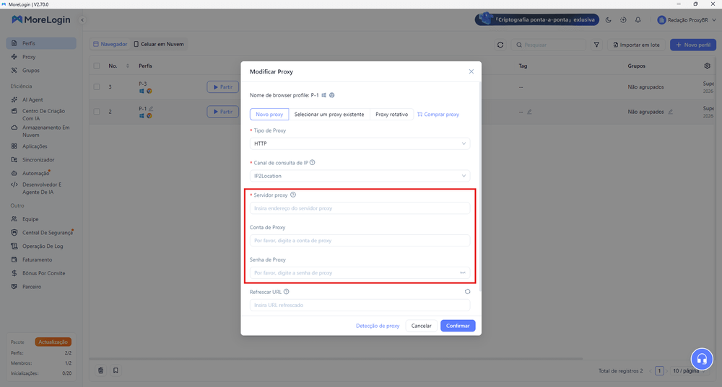Open Operação De Log

pos(41,246)
